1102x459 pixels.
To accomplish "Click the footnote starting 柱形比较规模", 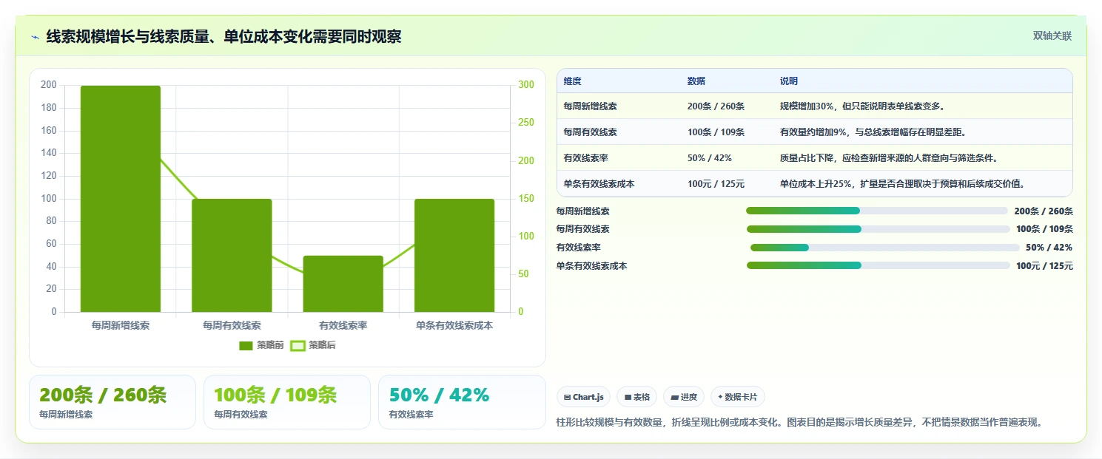I will (x=800, y=423).
